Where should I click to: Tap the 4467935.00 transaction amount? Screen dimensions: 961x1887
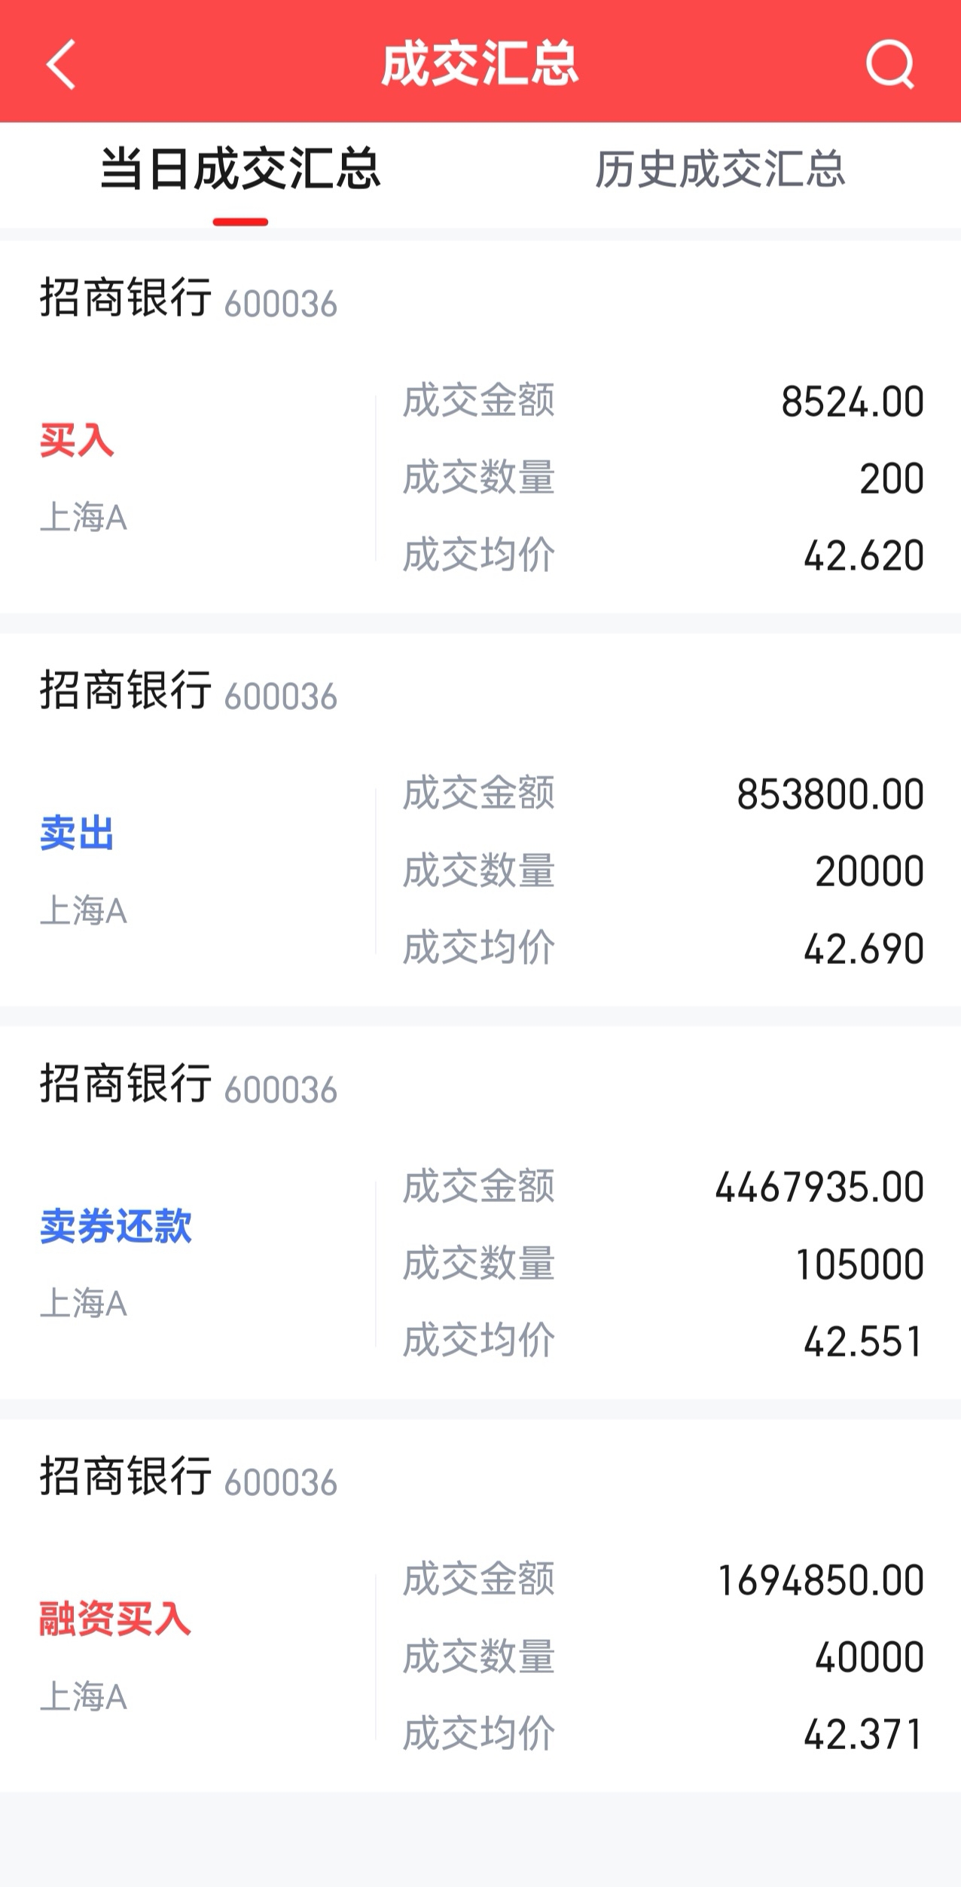click(x=819, y=1187)
